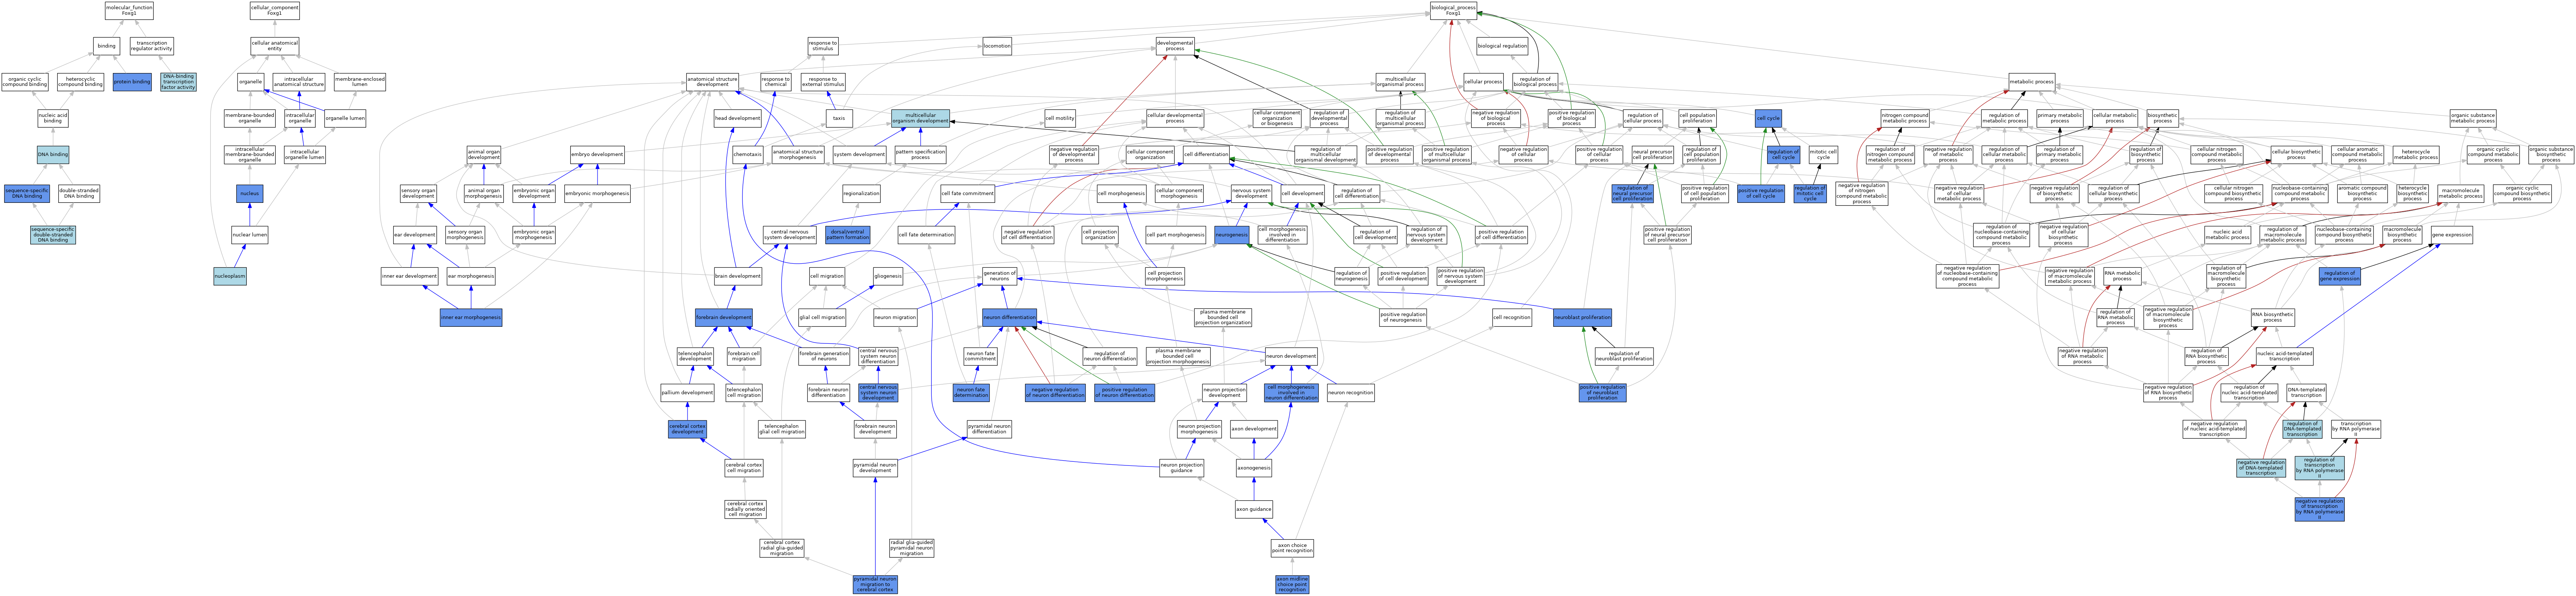This screenshot has height=596, width=2576.
Task: Select the blue 'nucleus' node
Action: click(x=250, y=193)
